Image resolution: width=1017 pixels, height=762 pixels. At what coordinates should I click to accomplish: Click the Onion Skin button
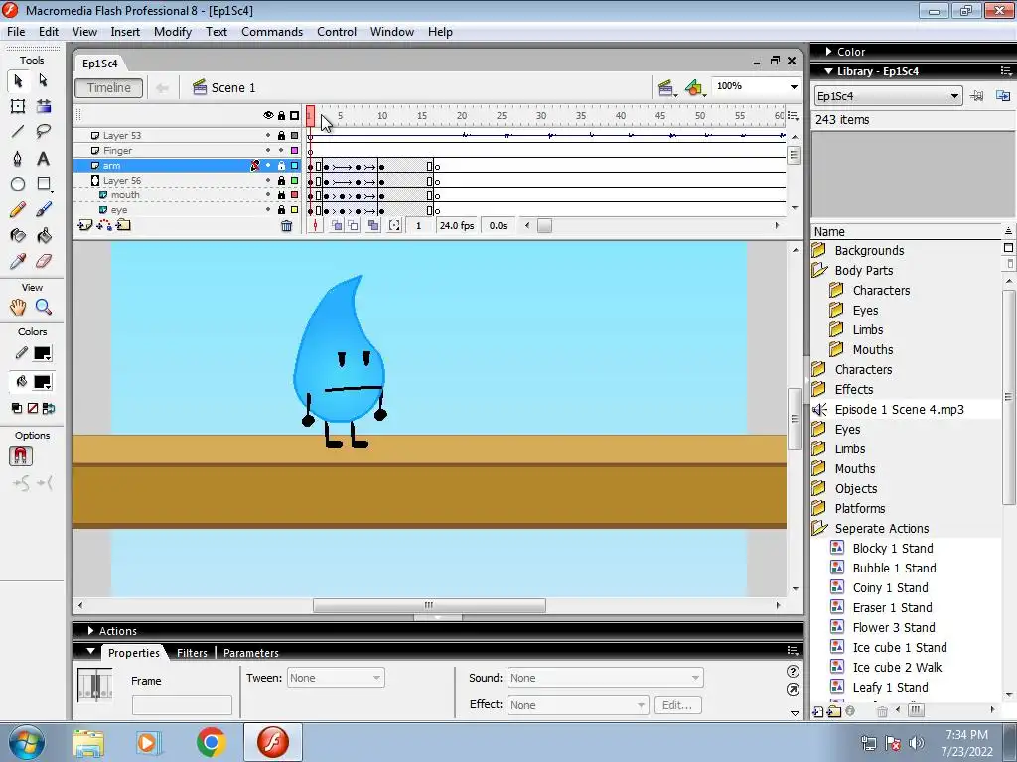coord(337,225)
